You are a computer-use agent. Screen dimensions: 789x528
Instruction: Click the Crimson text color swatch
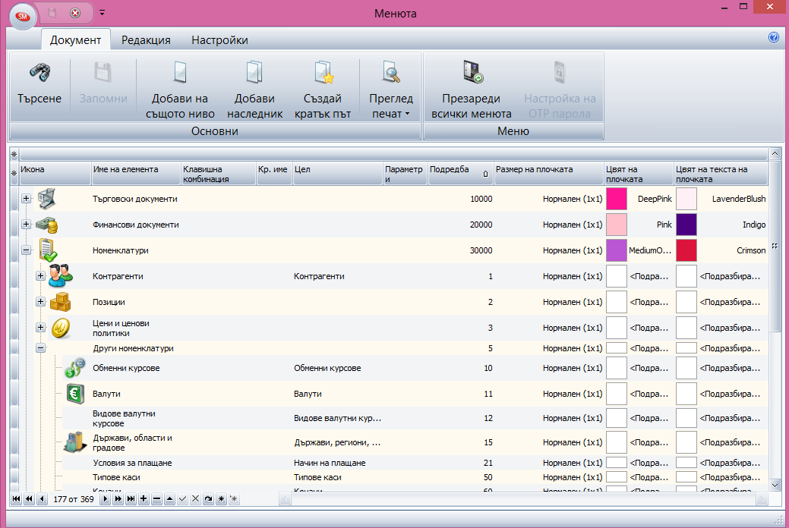pyautogui.click(x=686, y=250)
